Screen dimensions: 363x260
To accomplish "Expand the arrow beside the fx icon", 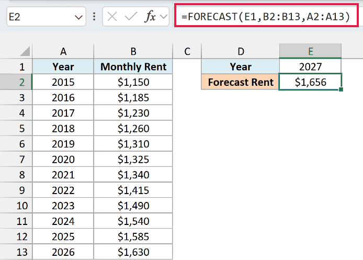I will click(x=164, y=17).
